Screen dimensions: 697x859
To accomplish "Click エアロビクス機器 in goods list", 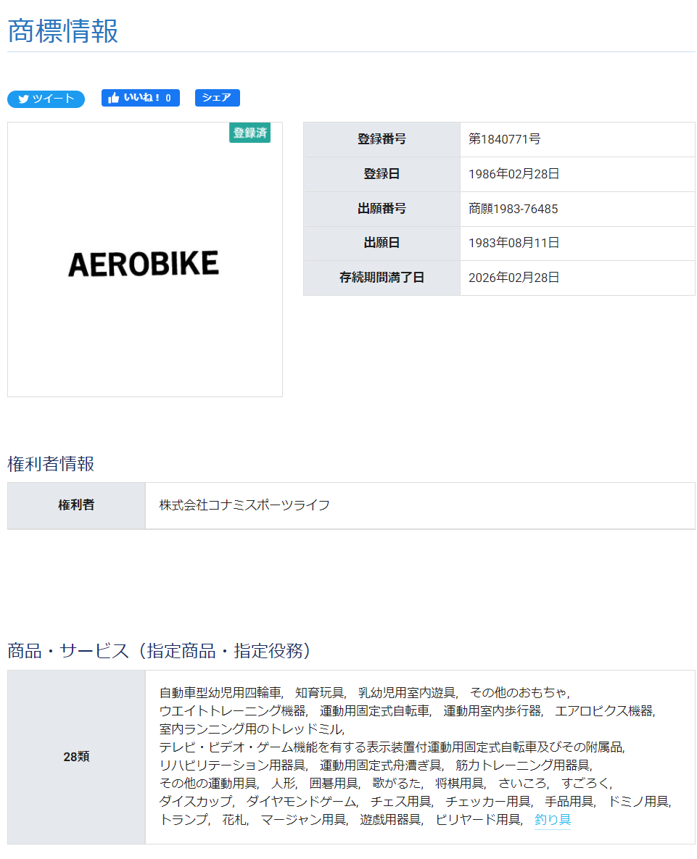I will (x=604, y=711).
